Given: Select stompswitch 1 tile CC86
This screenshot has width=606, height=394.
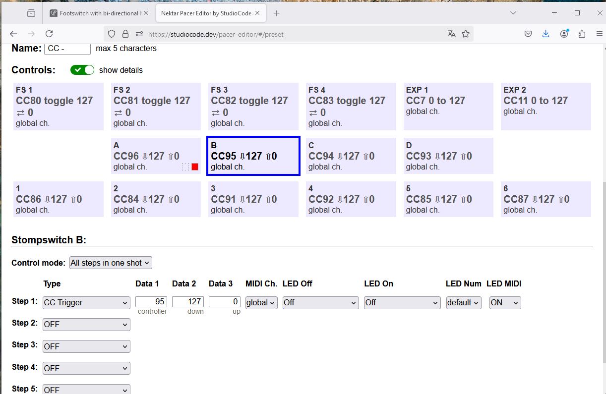Looking at the screenshot, I should click(x=59, y=199).
